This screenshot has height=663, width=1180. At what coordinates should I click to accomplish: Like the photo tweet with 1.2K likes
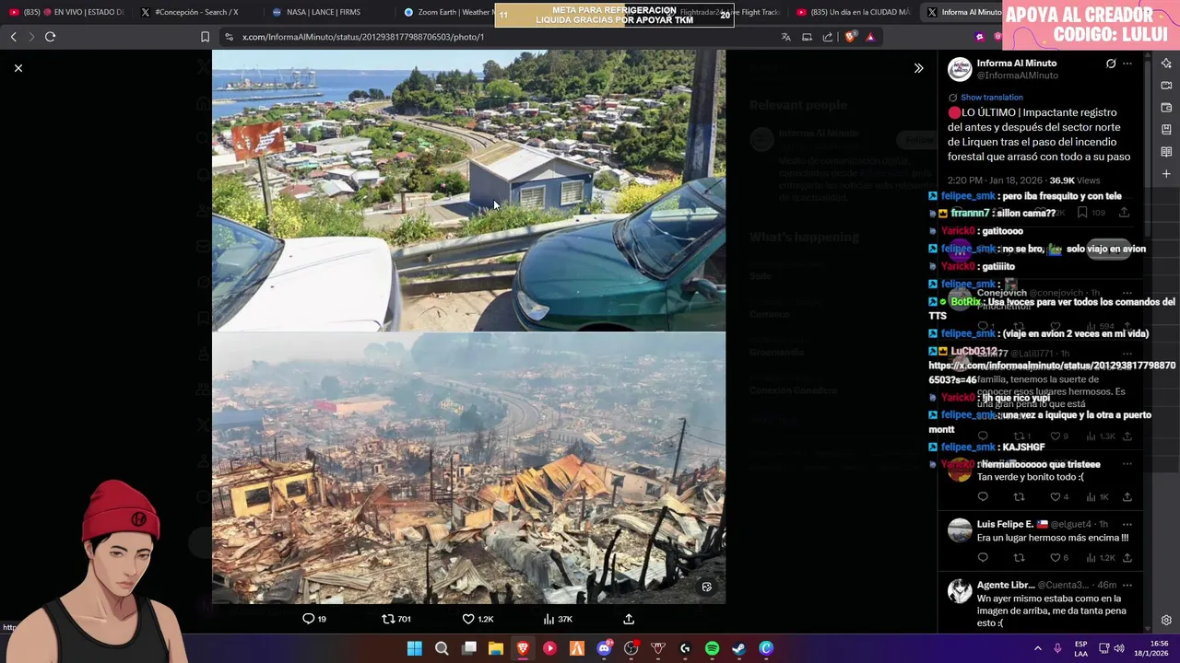pos(478,619)
